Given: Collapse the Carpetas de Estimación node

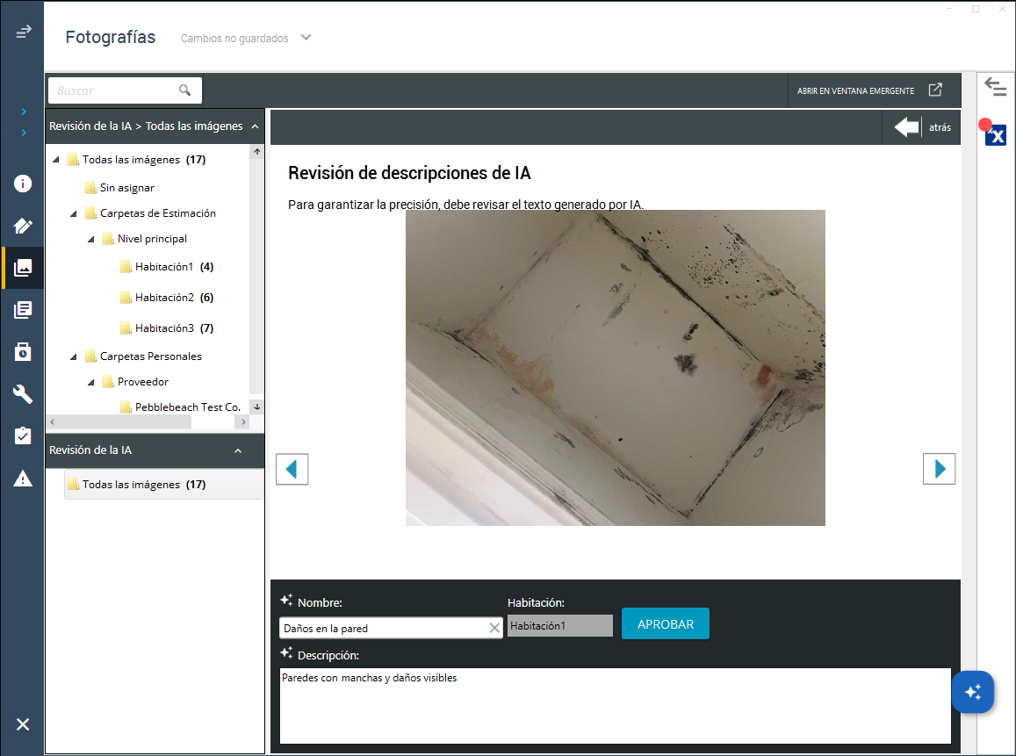Looking at the screenshot, I should coord(73,213).
